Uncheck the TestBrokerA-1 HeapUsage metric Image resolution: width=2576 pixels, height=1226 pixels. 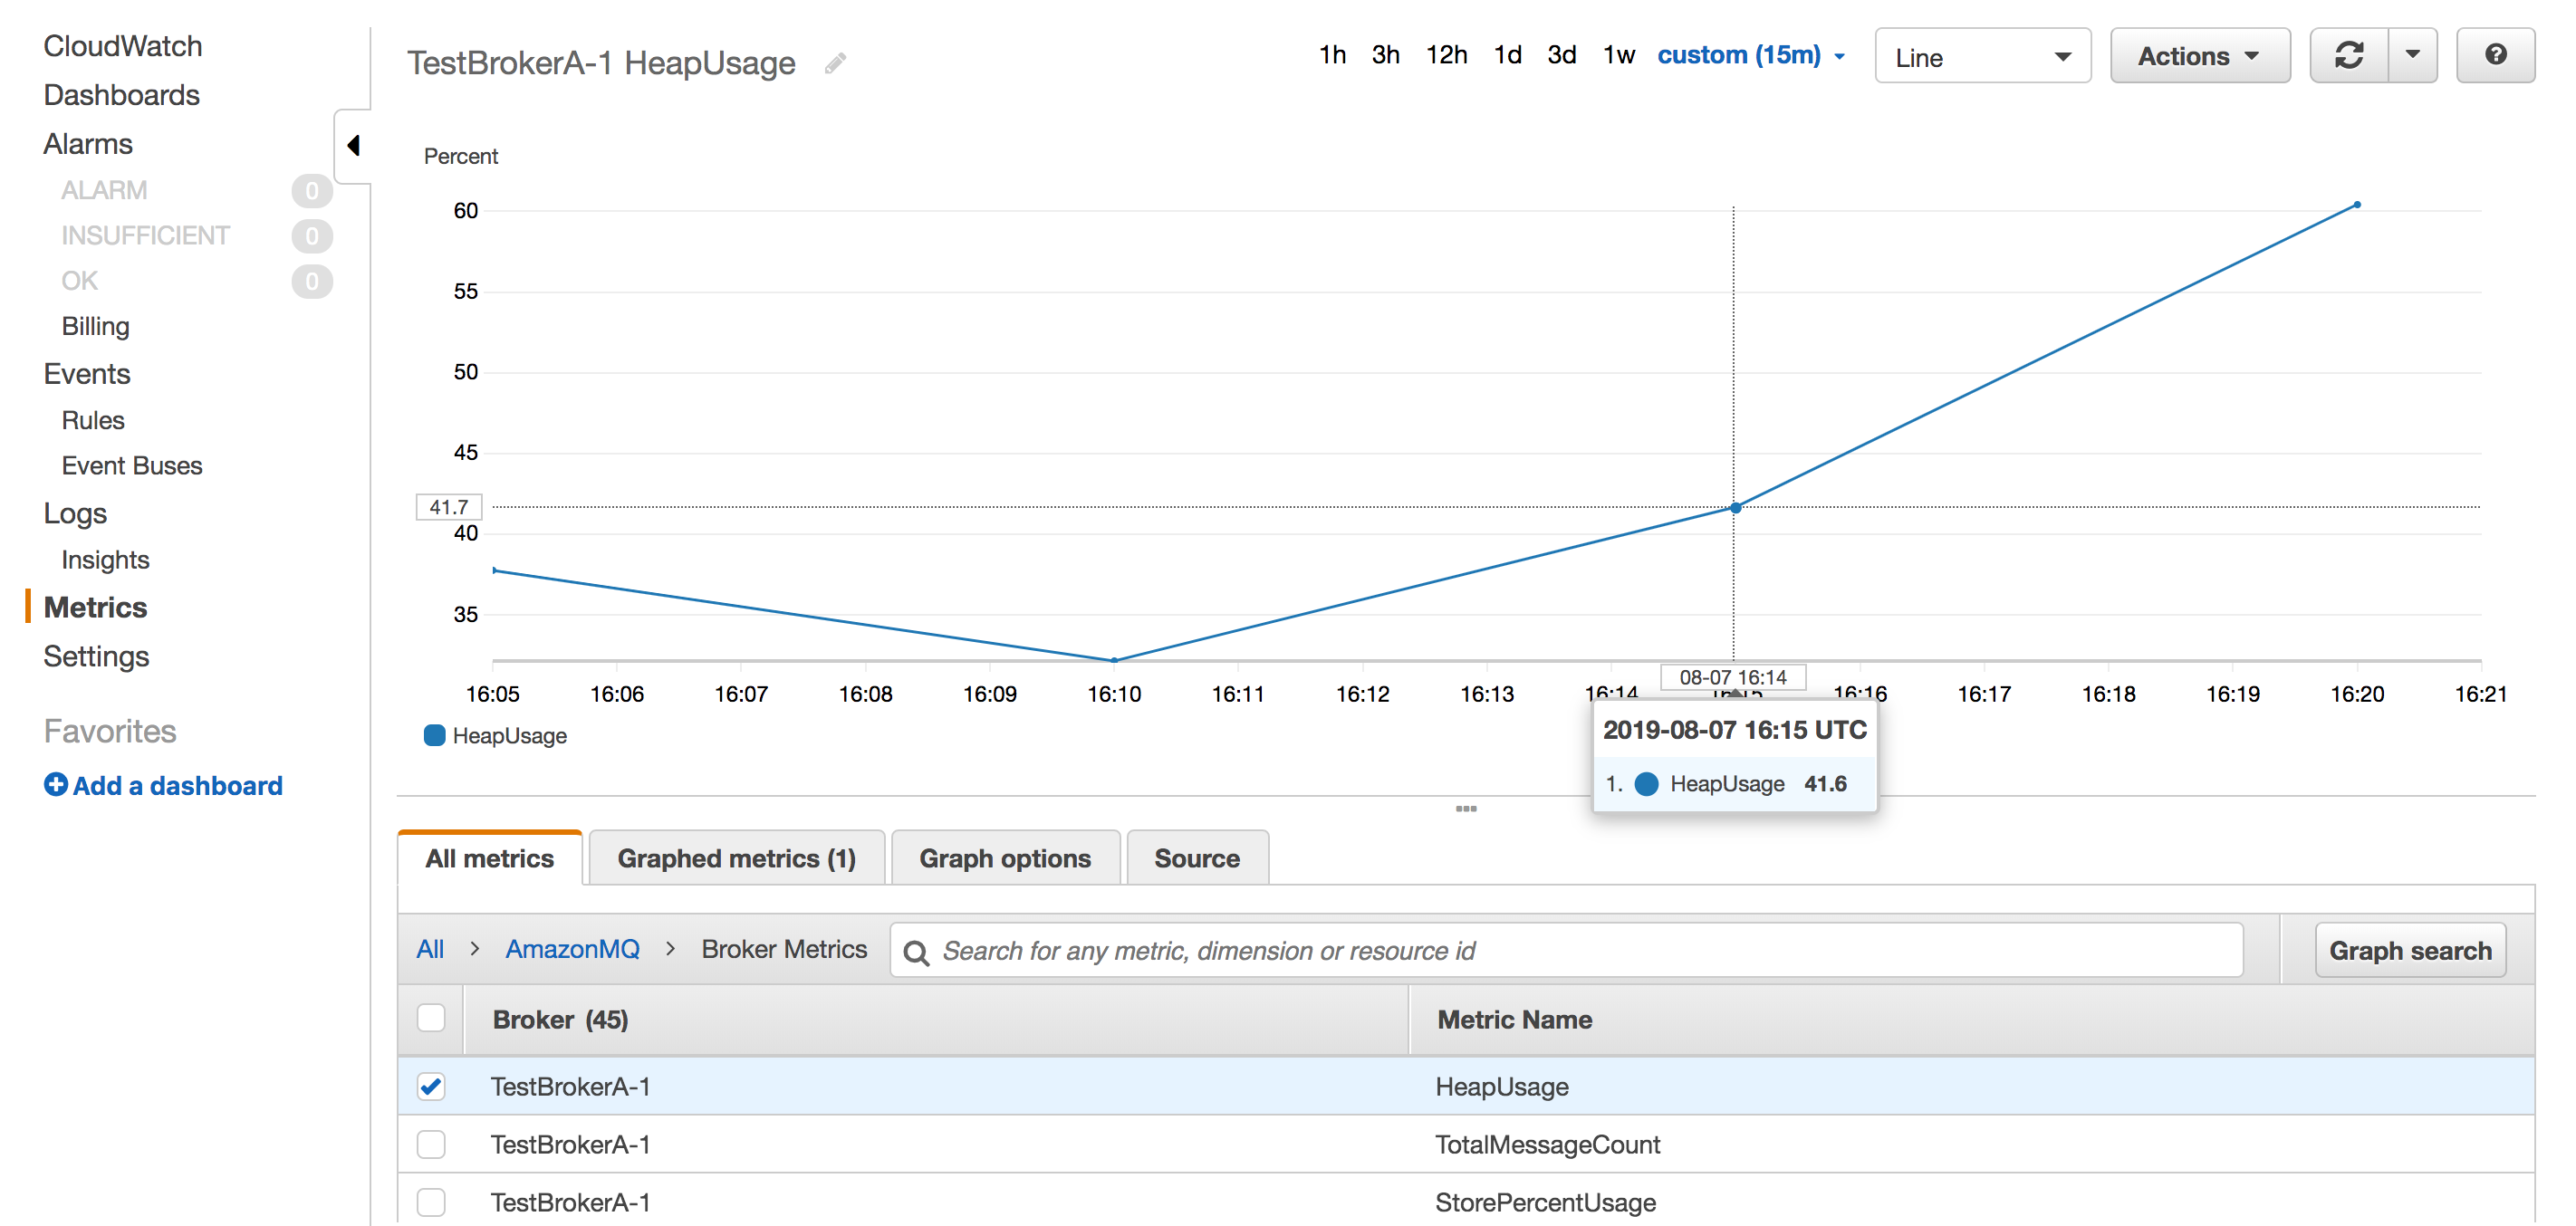(x=431, y=1087)
